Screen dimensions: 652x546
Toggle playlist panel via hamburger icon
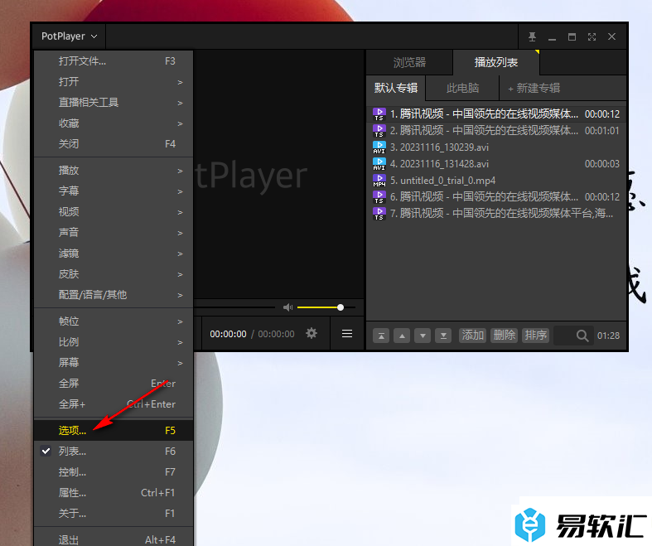point(347,334)
